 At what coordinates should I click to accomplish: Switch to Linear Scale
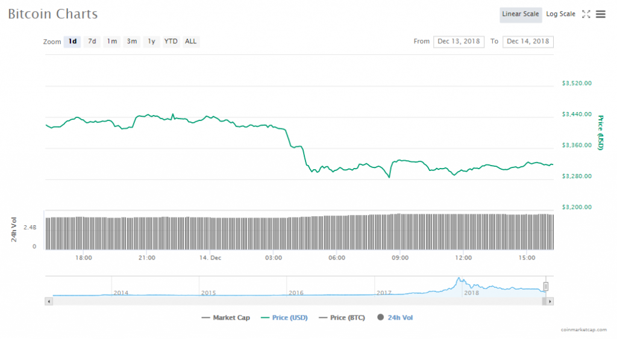[x=521, y=14]
